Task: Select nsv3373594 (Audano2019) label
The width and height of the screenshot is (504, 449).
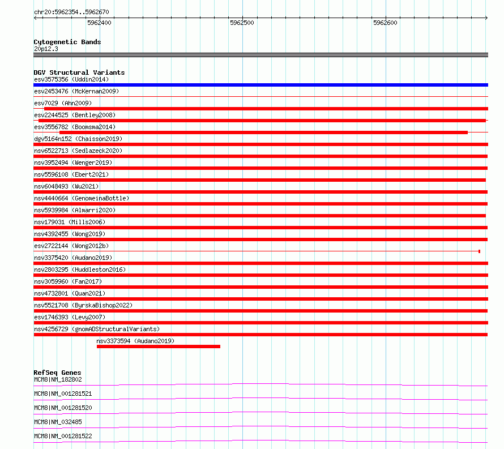Action: (135, 341)
